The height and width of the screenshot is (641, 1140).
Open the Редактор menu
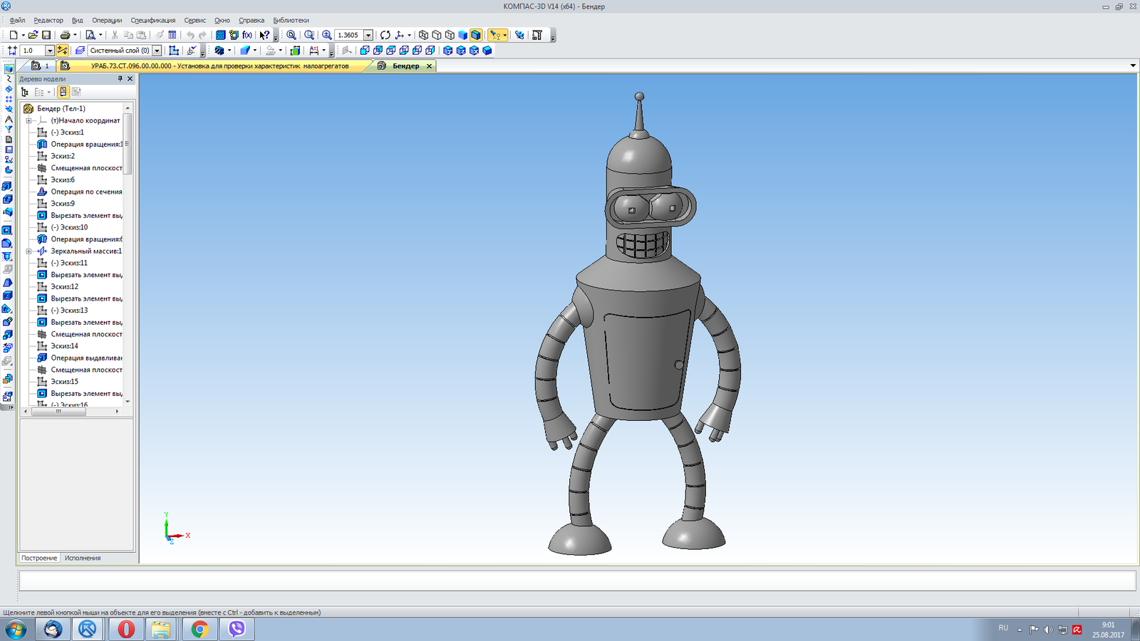pyautogui.click(x=48, y=20)
